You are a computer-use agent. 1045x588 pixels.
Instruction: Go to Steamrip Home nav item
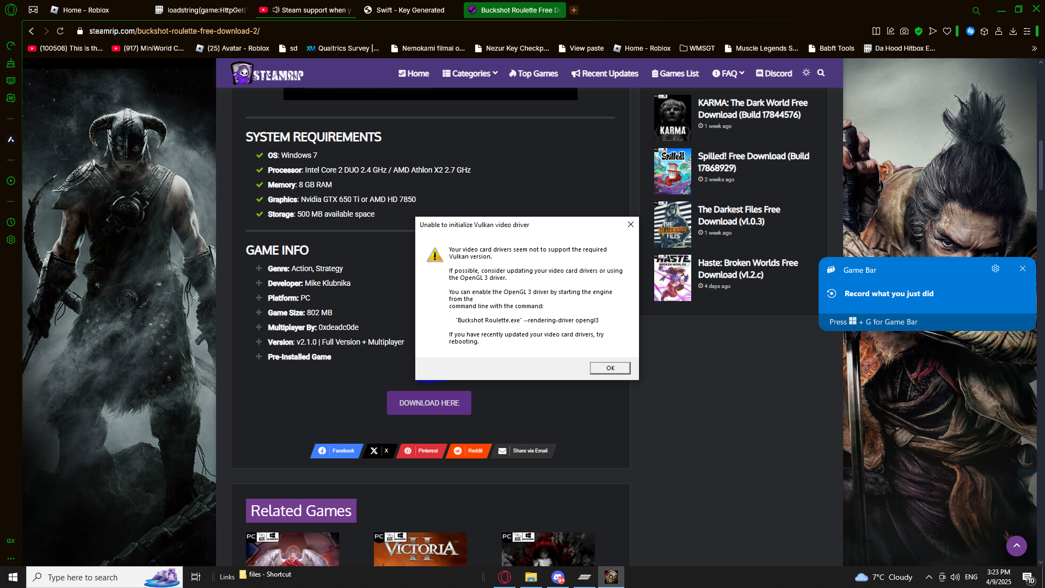tap(414, 73)
